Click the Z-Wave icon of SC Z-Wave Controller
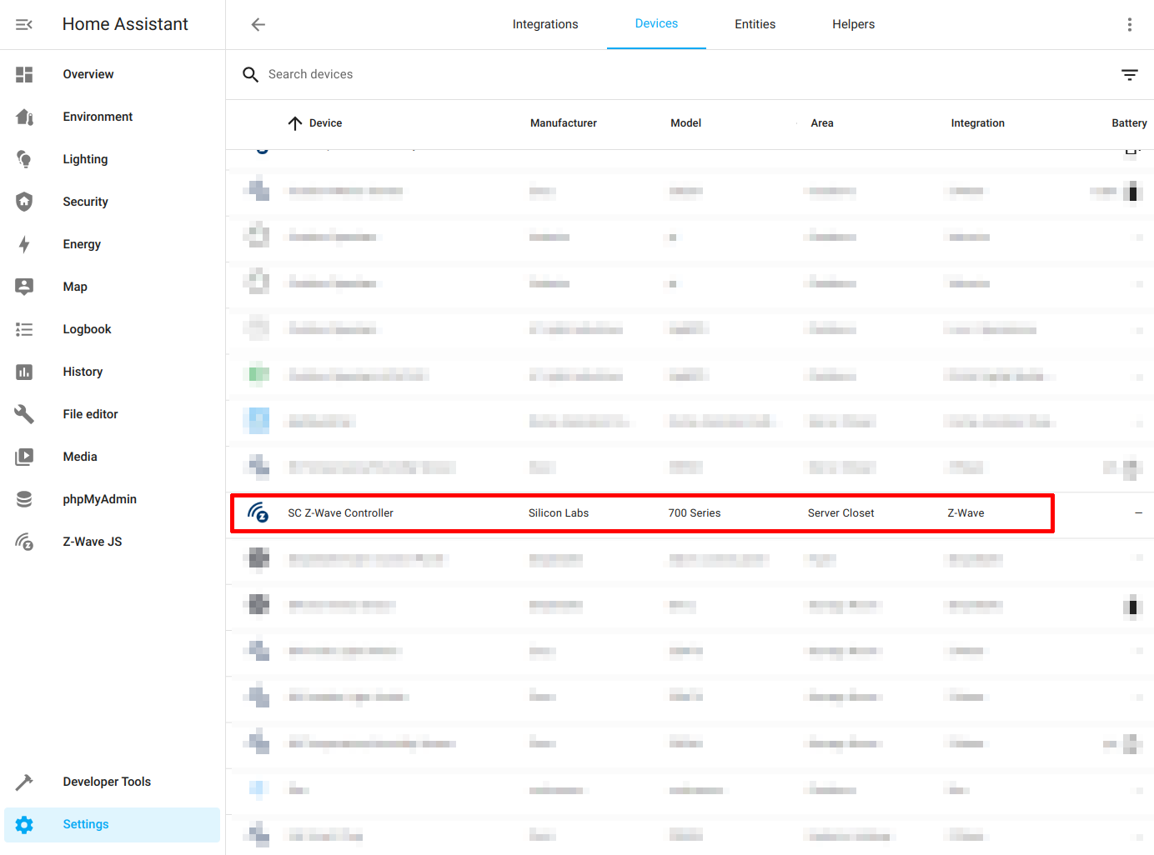1154x855 pixels. pyautogui.click(x=258, y=512)
